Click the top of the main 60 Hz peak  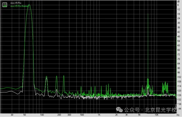pos(29,5)
